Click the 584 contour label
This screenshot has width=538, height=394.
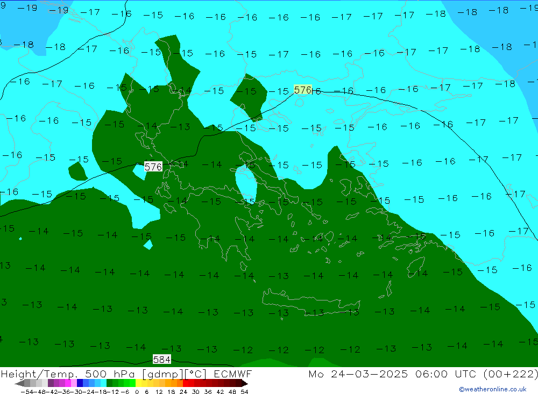point(161,360)
